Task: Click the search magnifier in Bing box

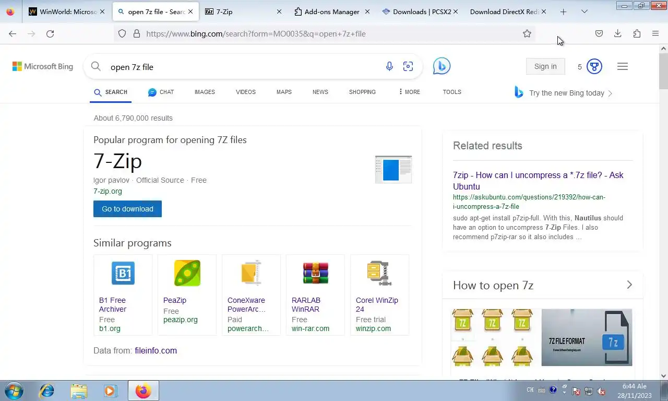Action: [x=96, y=66]
